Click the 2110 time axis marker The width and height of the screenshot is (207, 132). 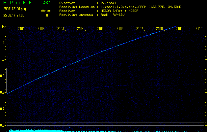coord(199,29)
